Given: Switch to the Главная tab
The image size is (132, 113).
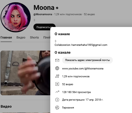Looking at the screenshot, I should click(6, 37).
